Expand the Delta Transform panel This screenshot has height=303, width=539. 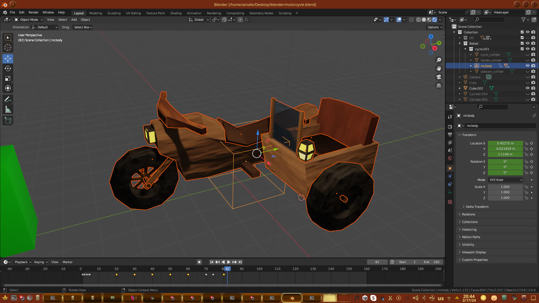point(477,207)
